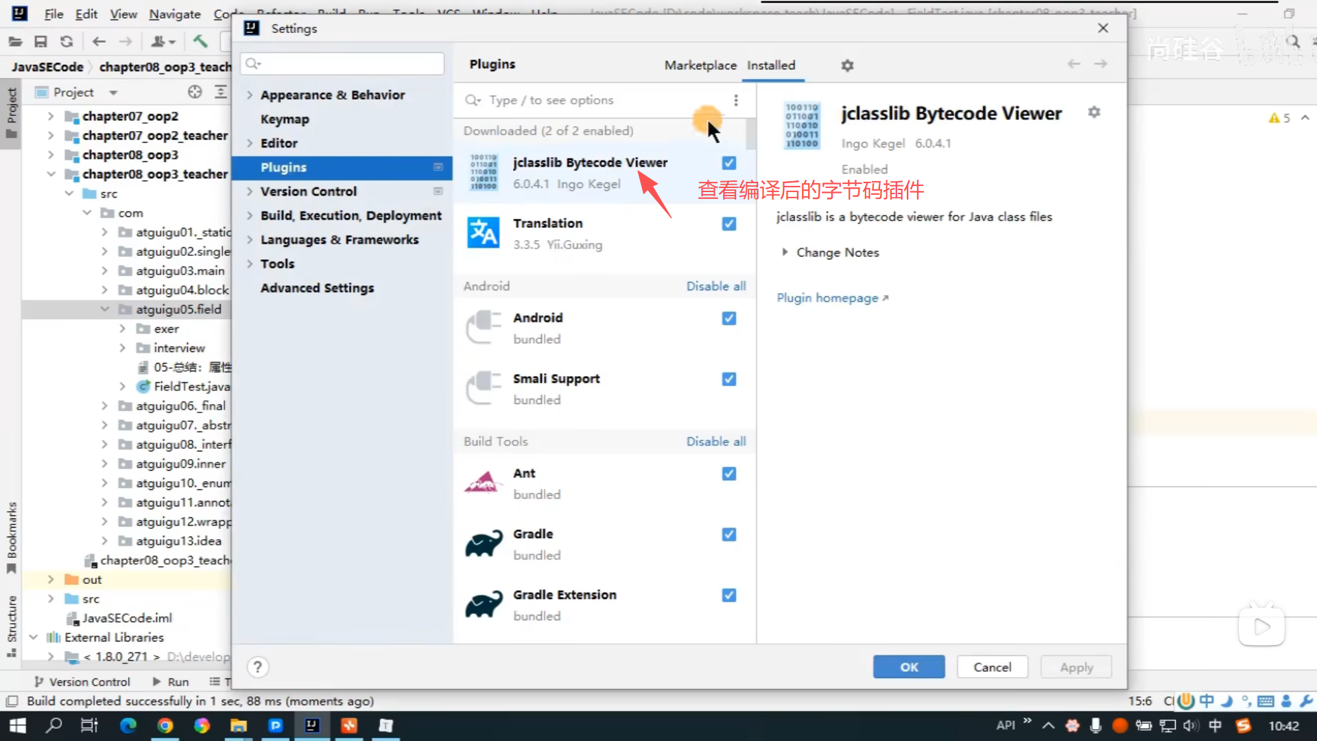Click the OK button

pyautogui.click(x=908, y=667)
